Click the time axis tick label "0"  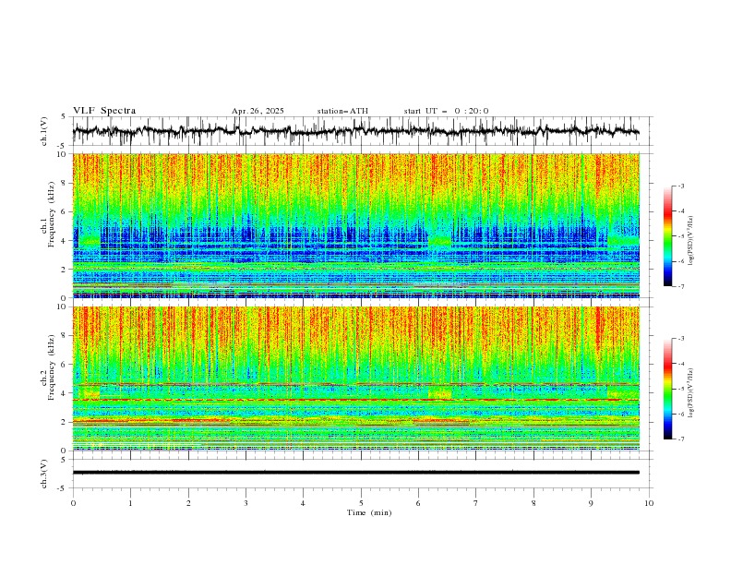(x=73, y=503)
